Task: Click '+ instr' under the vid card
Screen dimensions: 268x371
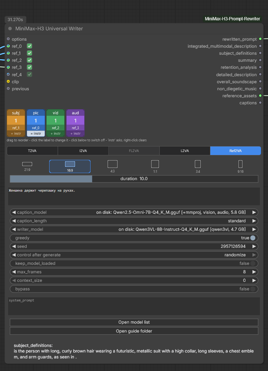Action: 55,134
